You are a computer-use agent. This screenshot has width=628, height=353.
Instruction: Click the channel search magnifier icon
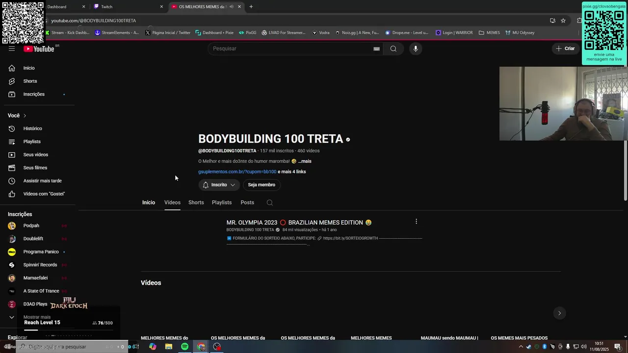[x=270, y=202]
